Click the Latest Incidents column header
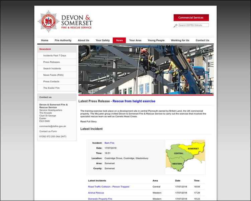 (x=97, y=181)
